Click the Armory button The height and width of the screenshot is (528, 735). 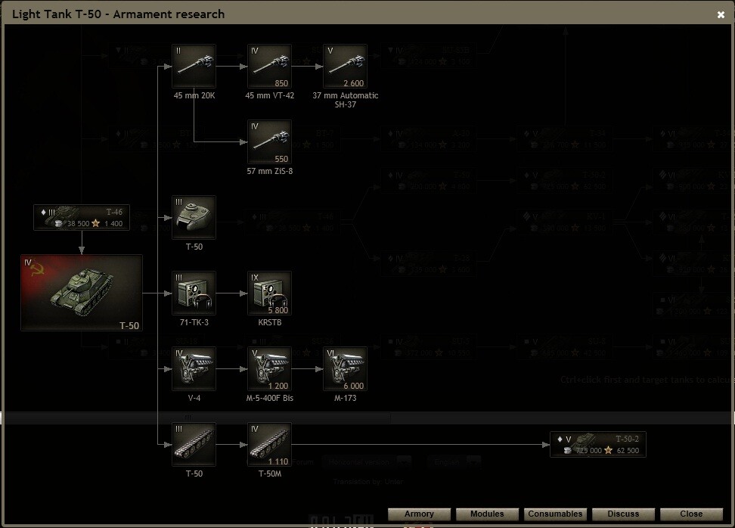coord(419,514)
